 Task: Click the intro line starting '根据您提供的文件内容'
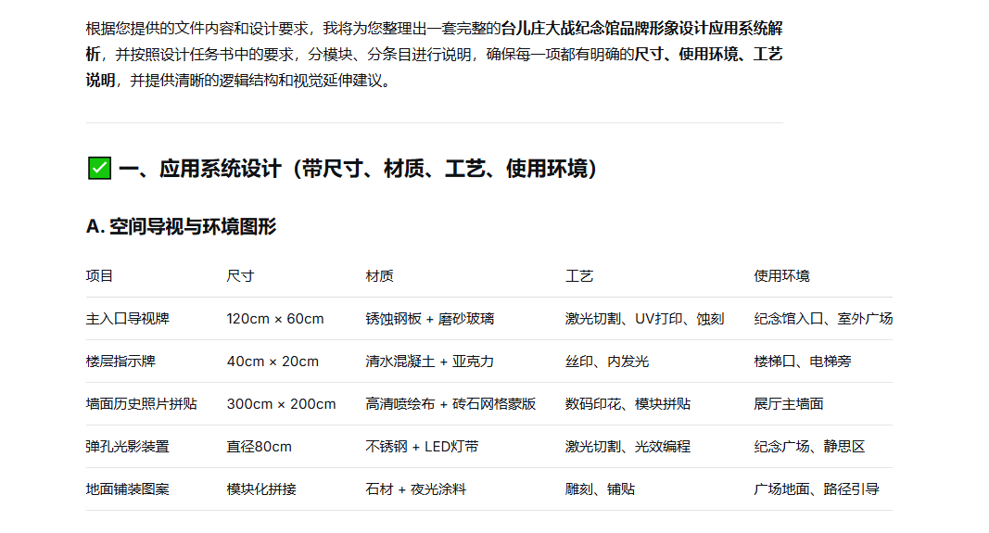pos(434,29)
